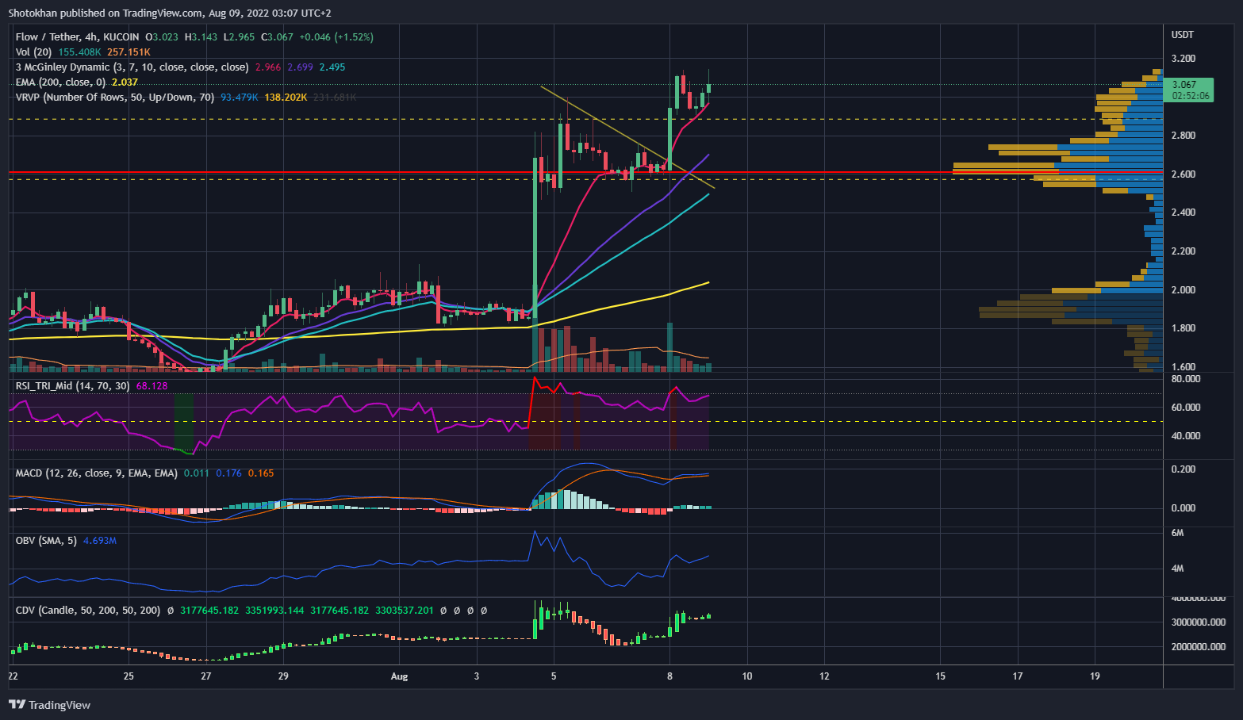Click the 2.600 price axis label
This screenshot has height=720, width=1243.
coord(1184,174)
